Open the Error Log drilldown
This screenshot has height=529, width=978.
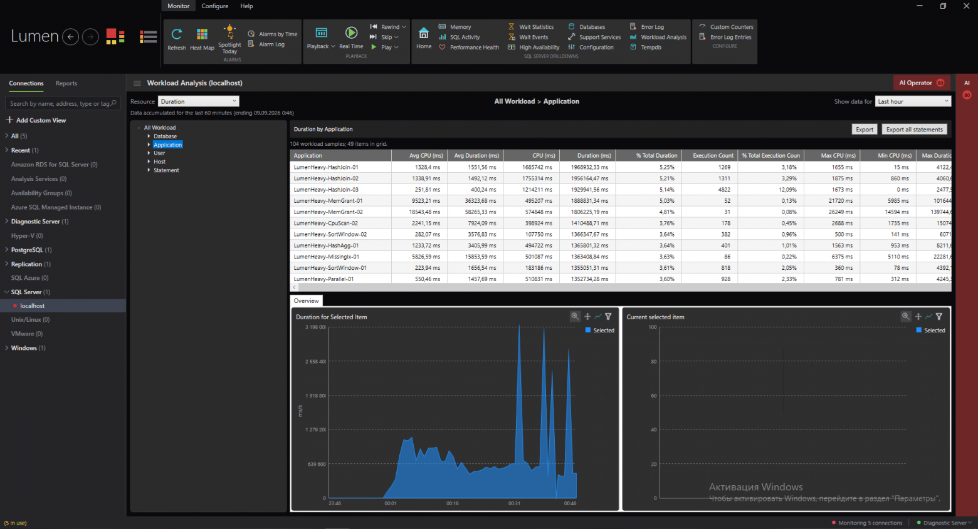(647, 27)
